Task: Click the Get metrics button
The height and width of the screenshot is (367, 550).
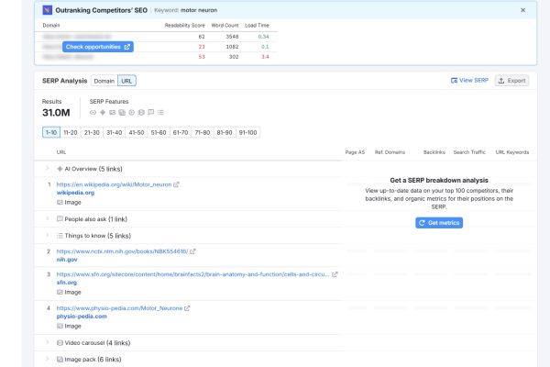Action: click(438, 223)
